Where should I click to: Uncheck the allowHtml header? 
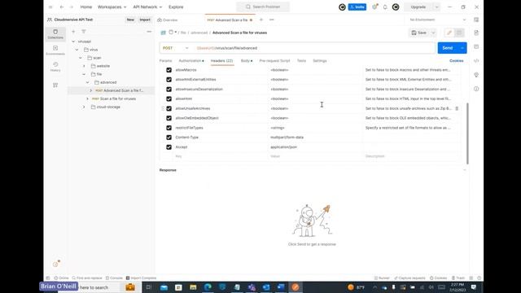[x=169, y=99]
